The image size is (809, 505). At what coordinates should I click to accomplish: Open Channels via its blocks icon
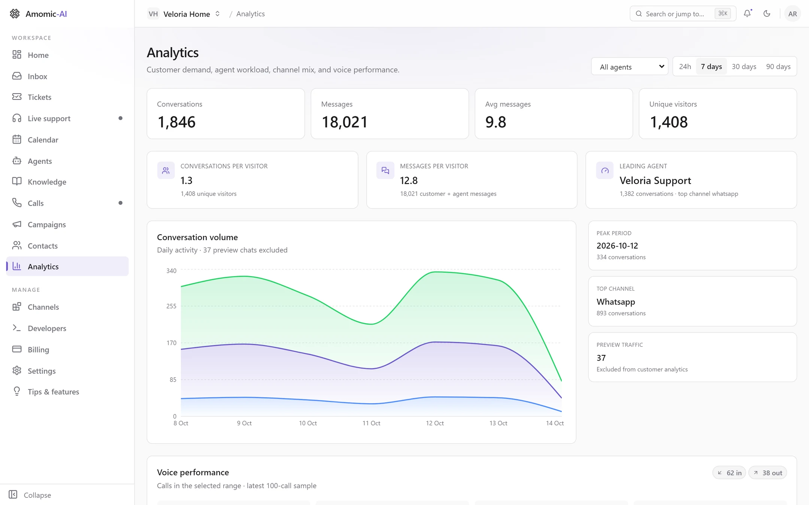click(17, 307)
